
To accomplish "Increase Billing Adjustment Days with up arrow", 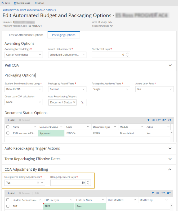I will point(88,181).
